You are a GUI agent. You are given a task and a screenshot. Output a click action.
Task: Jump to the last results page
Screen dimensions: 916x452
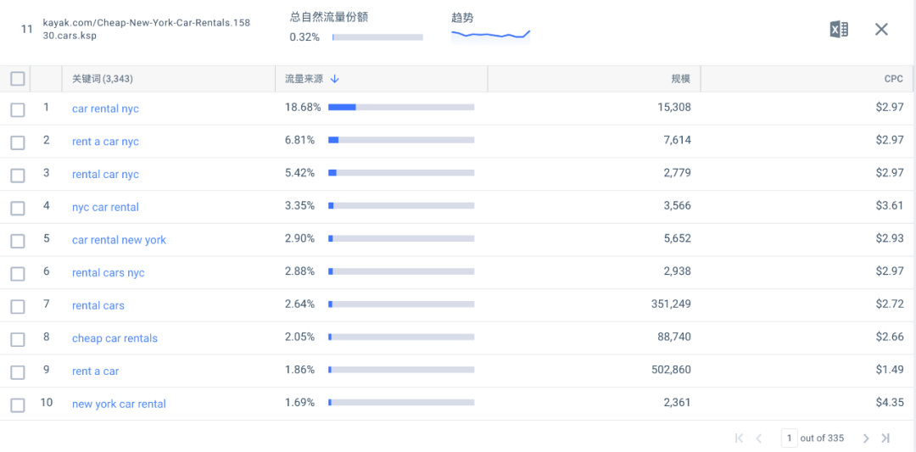pos(885,438)
